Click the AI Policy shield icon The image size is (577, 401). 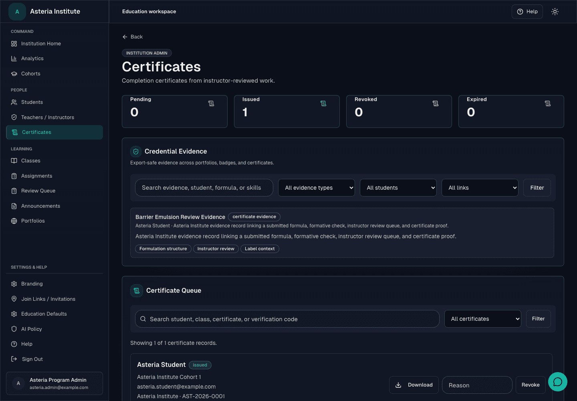click(14, 329)
